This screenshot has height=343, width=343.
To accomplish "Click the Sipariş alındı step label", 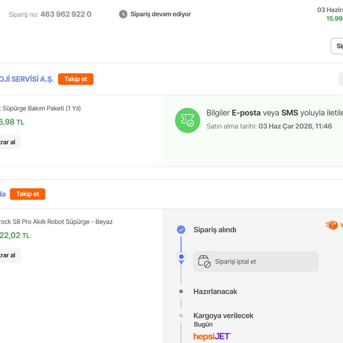I will coord(215,230).
